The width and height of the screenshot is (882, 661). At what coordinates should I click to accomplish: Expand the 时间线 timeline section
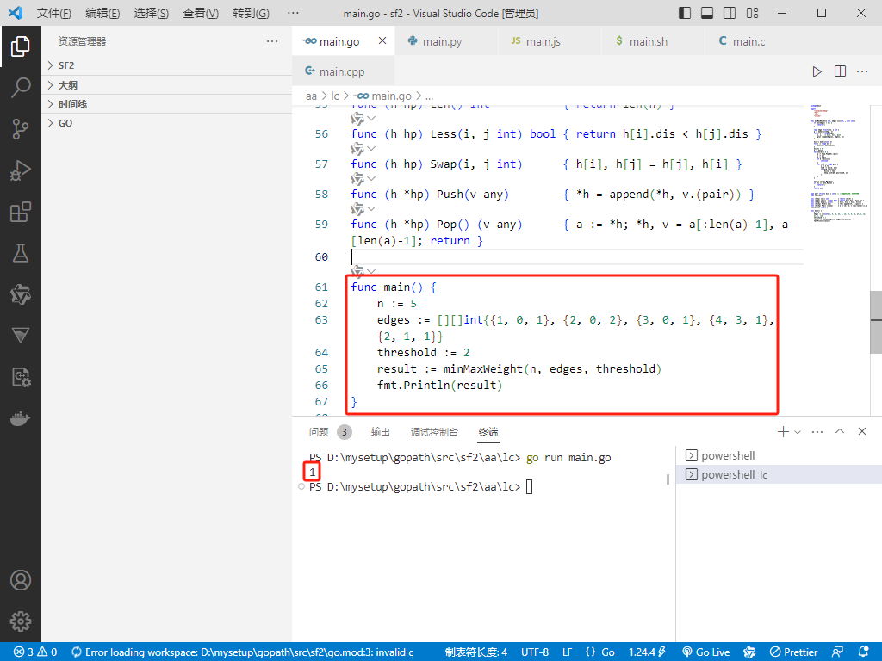pos(166,104)
